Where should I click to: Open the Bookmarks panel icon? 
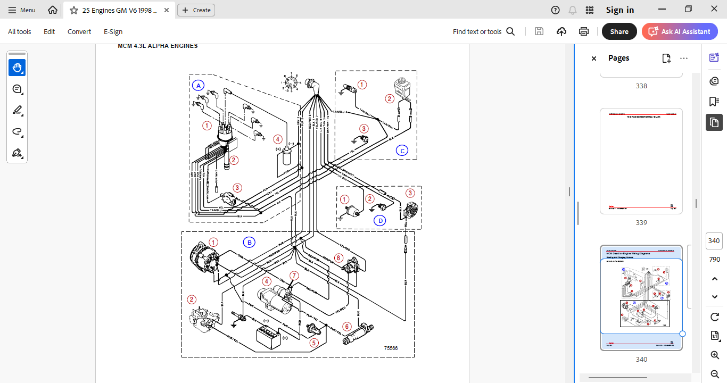(x=714, y=102)
